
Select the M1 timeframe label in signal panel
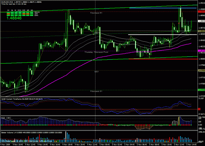pyautogui.click(x=31, y=10)
